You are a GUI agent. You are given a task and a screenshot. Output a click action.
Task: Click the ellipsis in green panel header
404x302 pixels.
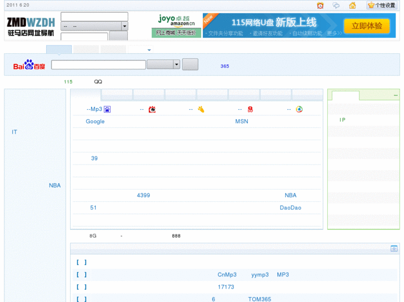pos(396,95)
